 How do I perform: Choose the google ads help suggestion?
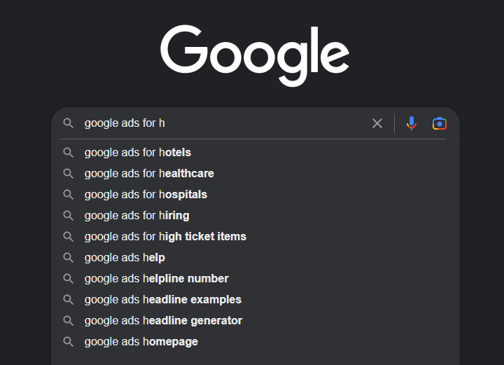[x=255, y=258]
